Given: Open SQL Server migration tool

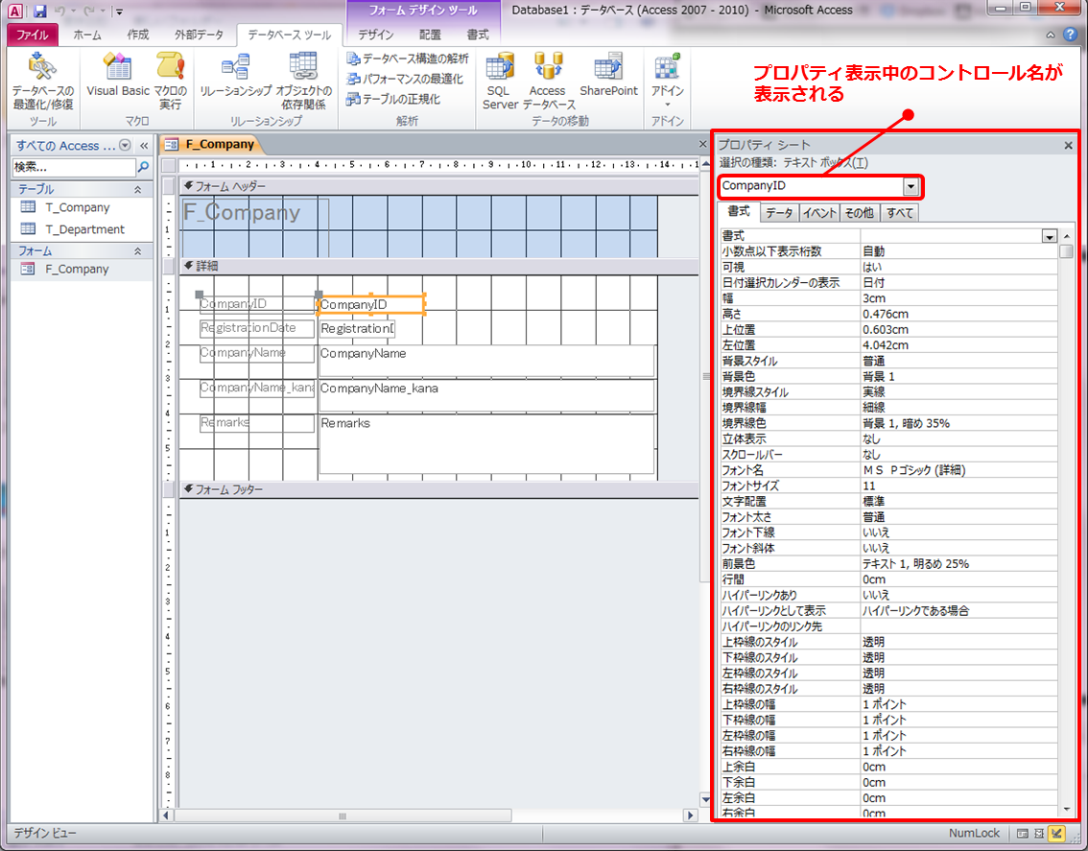Looking at the screenshot, I should pos(499,77).
